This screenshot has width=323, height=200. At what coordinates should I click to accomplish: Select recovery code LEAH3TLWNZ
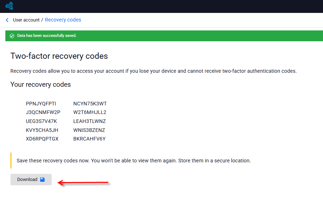[x=89, y=121]
